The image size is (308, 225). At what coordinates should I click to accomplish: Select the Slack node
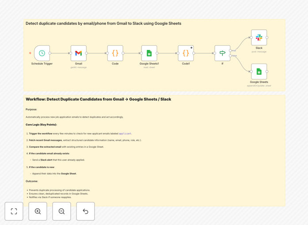tap(259, 37)
